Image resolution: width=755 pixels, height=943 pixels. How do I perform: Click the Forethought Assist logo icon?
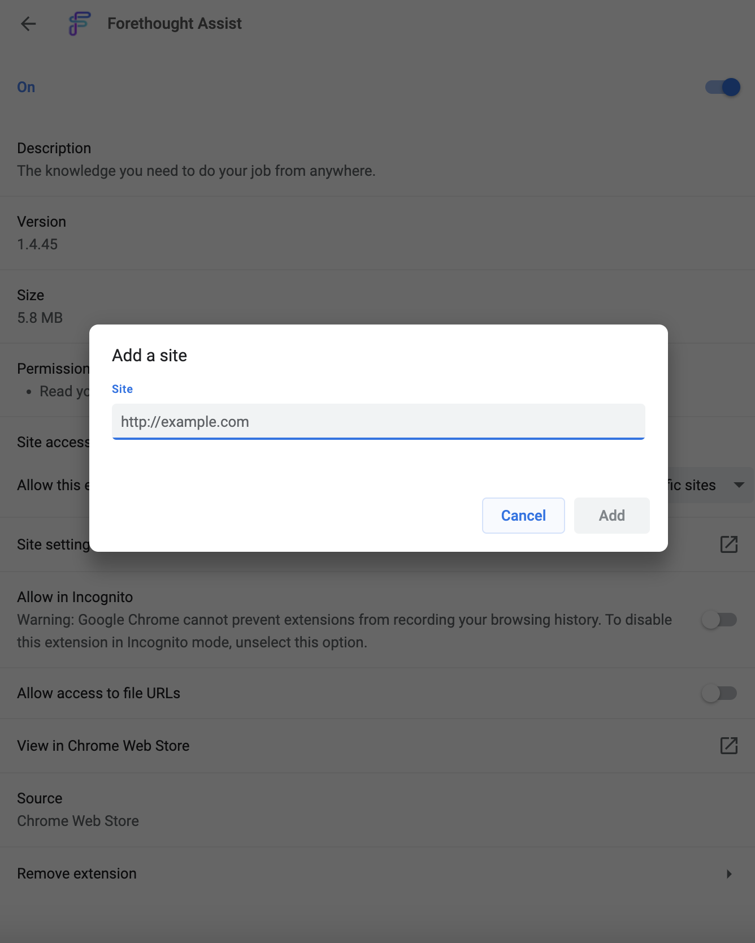point(80,24)
